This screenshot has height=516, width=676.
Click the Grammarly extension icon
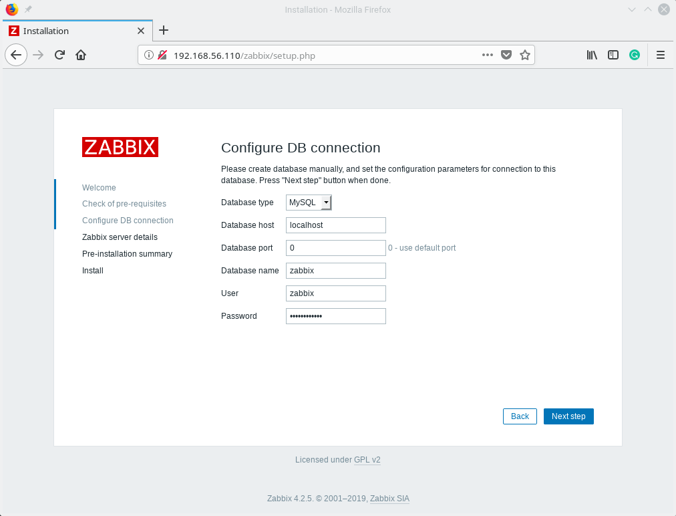634,55
